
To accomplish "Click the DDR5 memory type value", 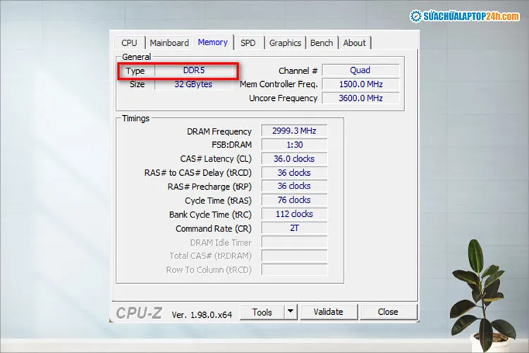I will (194, 71).
